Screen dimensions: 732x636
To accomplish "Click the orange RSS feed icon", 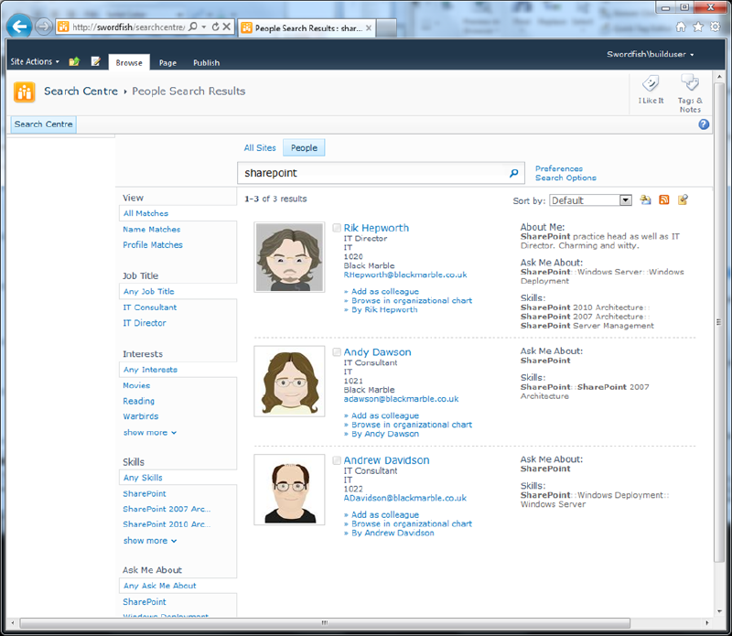I will pos(664,199).
